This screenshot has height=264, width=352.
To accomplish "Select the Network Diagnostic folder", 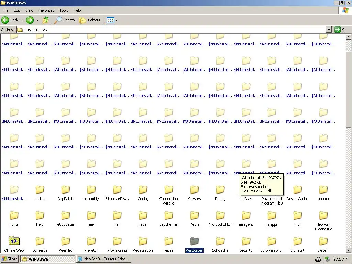I will pyautogui.click(x=323, y=221).
